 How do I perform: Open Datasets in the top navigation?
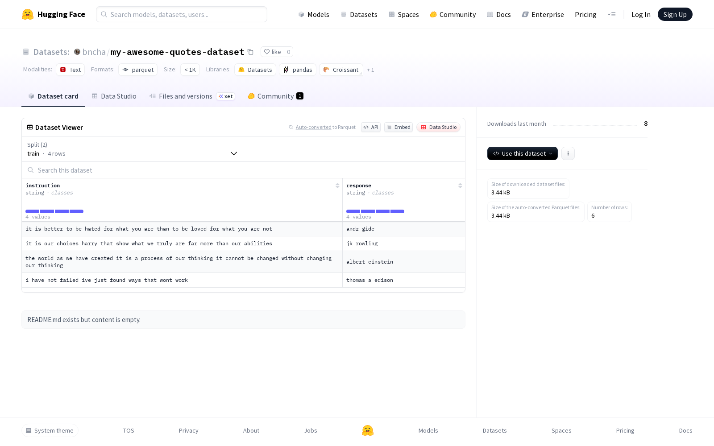point(359,14)
